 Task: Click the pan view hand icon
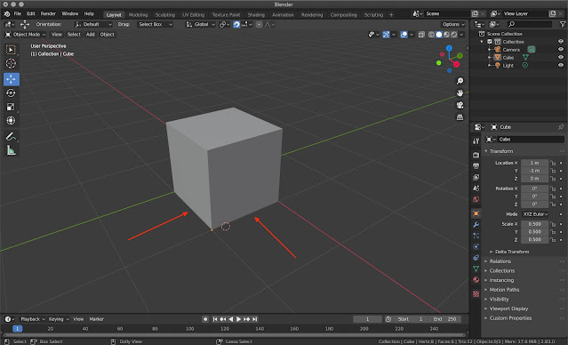(x=460, y=93)
